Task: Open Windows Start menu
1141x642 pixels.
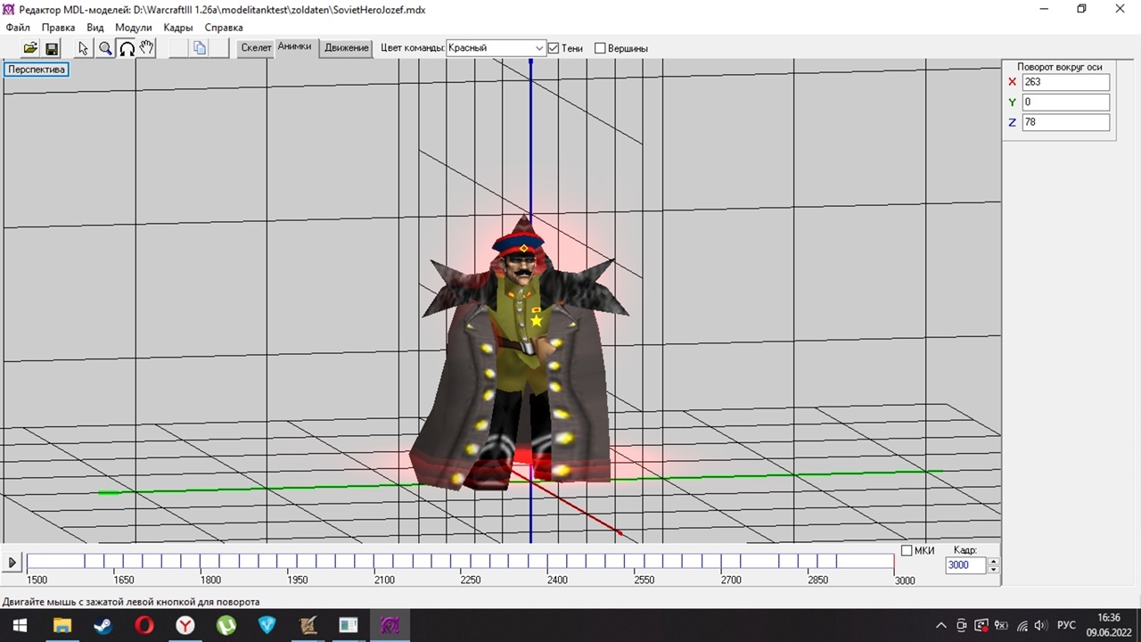Action: pos(20,626)
